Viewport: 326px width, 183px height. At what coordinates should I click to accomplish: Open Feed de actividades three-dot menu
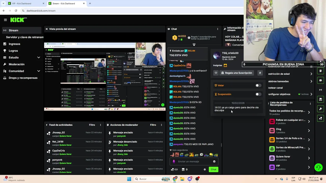point(100,125)
